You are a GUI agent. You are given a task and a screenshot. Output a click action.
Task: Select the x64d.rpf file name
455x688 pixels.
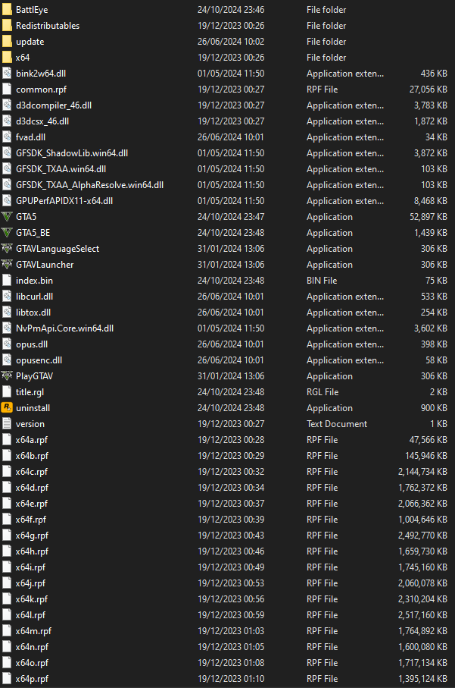point(32,488)
